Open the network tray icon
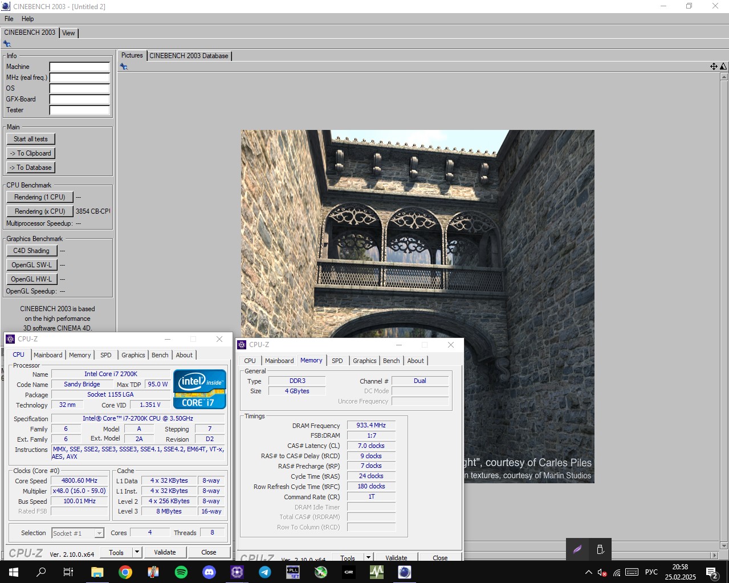The image size is (729, 583). pyautogui.click(x=617, y=572)
